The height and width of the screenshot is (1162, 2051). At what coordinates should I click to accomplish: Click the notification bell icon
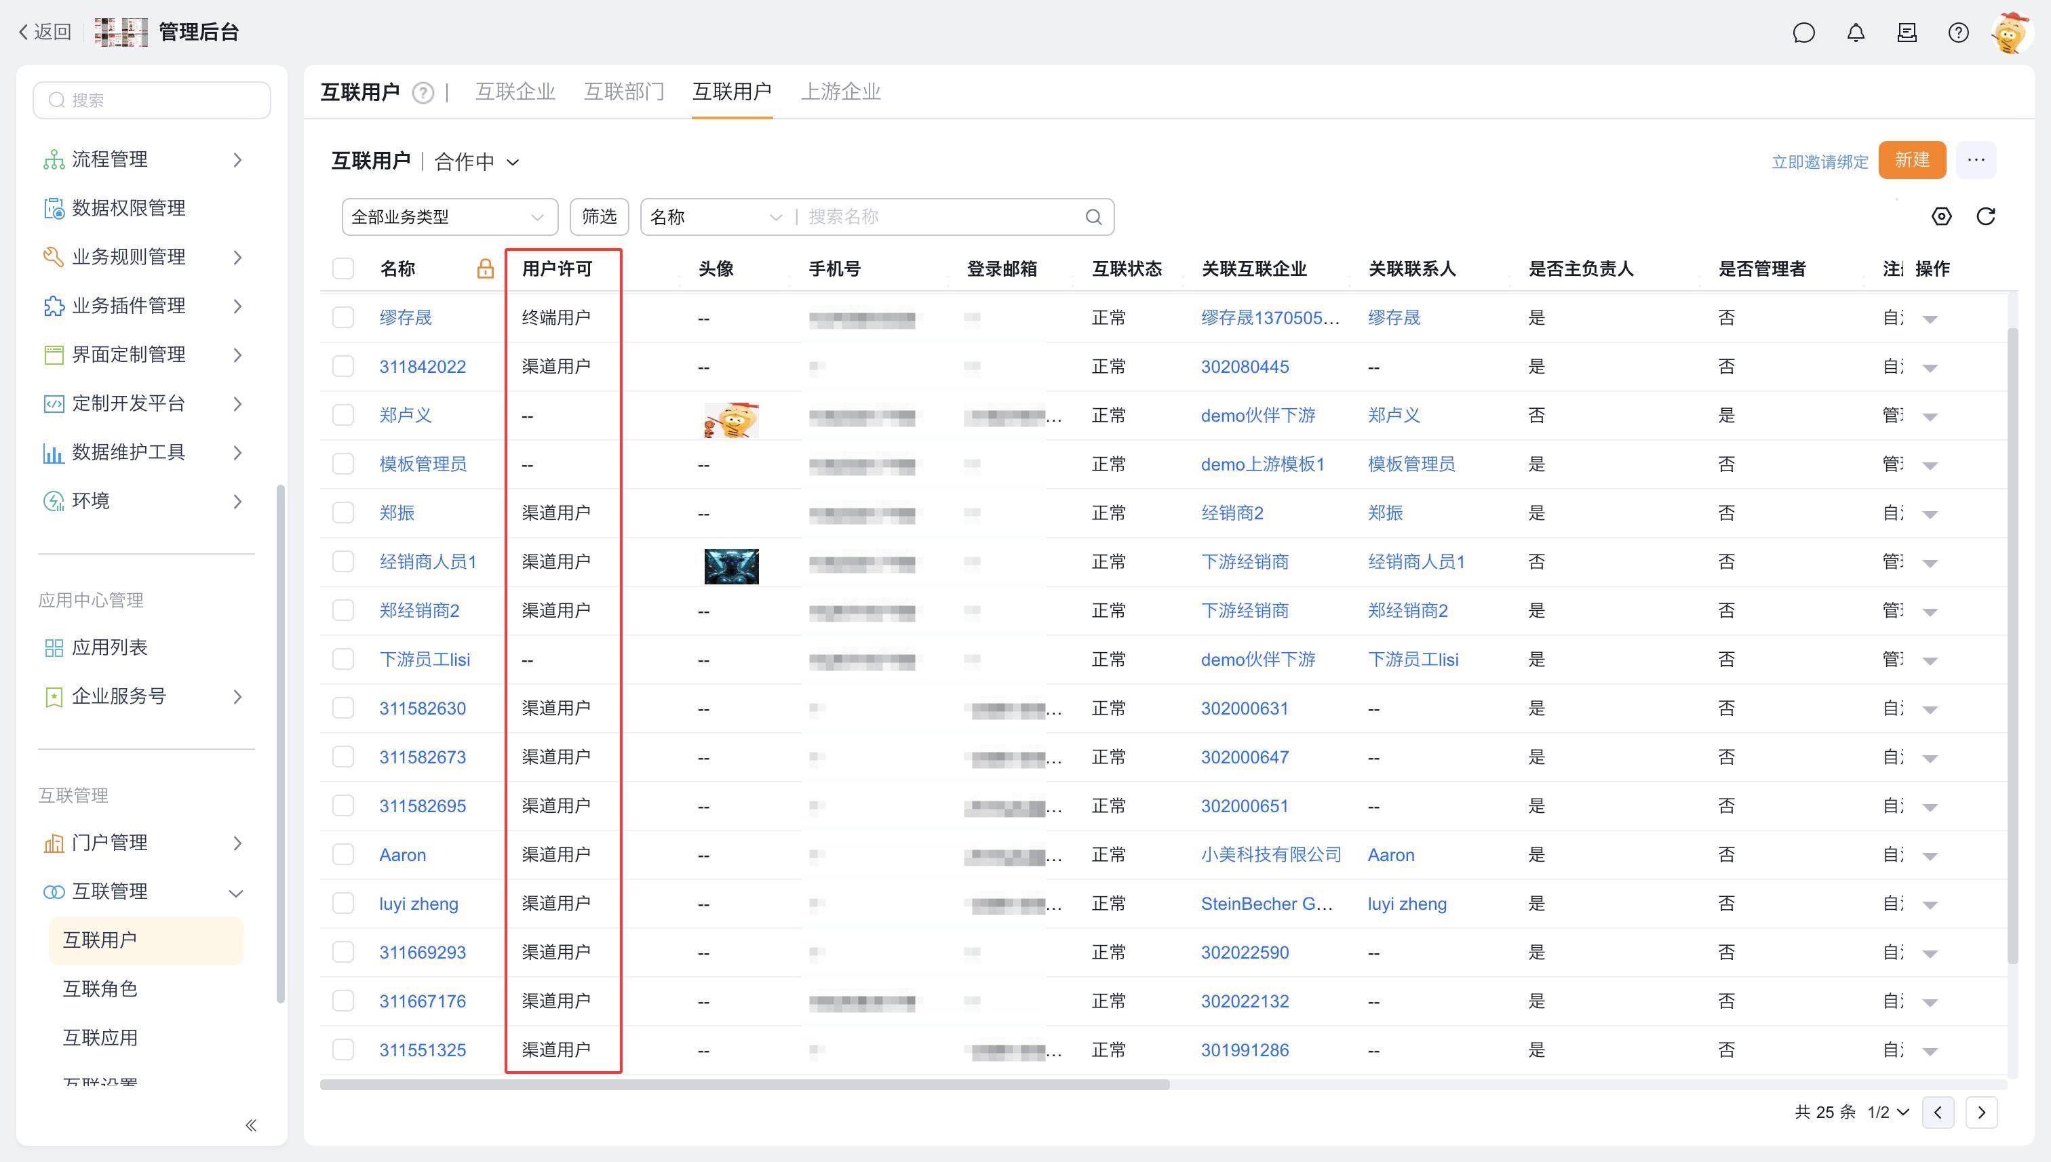(x=1856, y=33)
